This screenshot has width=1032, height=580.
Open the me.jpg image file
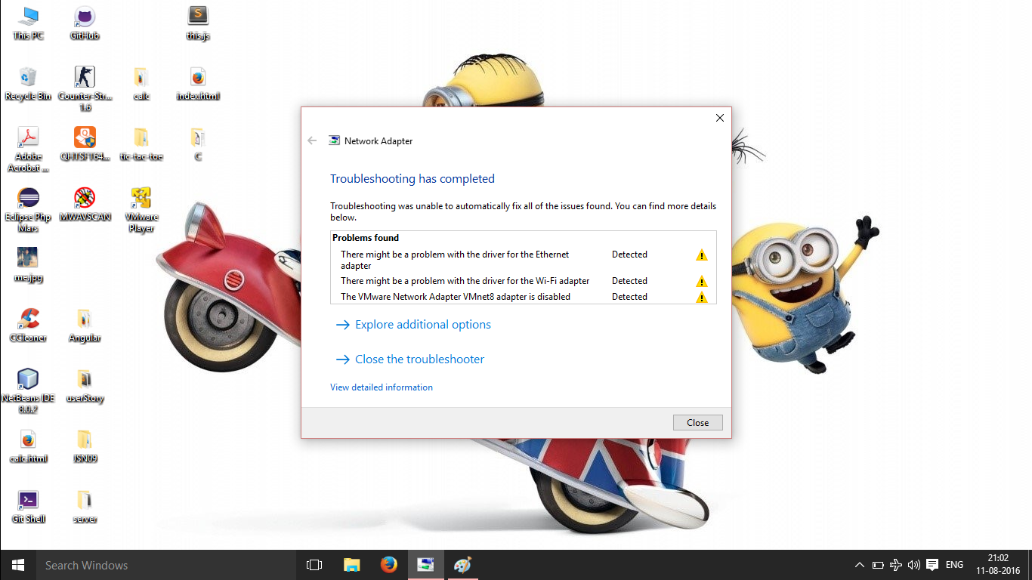[28, 265]
